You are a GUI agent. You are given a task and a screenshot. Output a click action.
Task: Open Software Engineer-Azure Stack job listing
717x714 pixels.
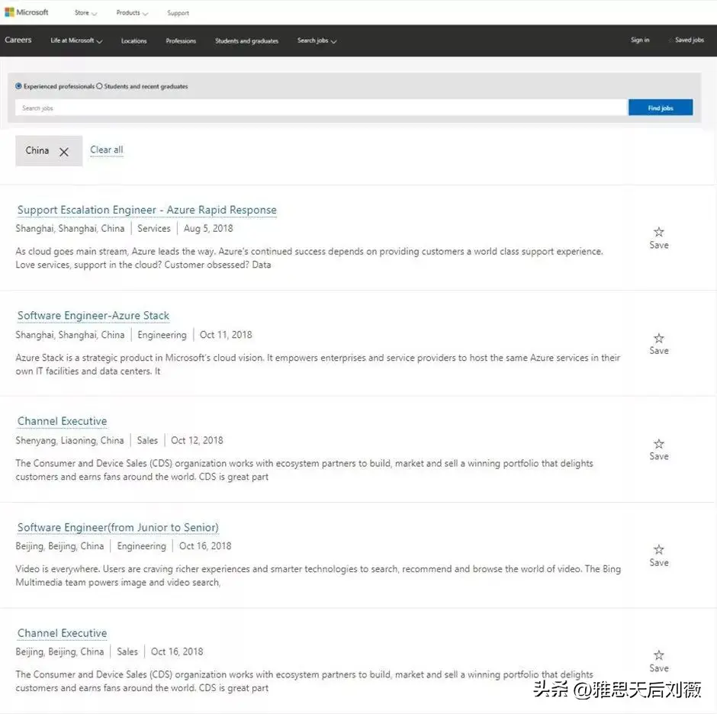coord(93,316)
